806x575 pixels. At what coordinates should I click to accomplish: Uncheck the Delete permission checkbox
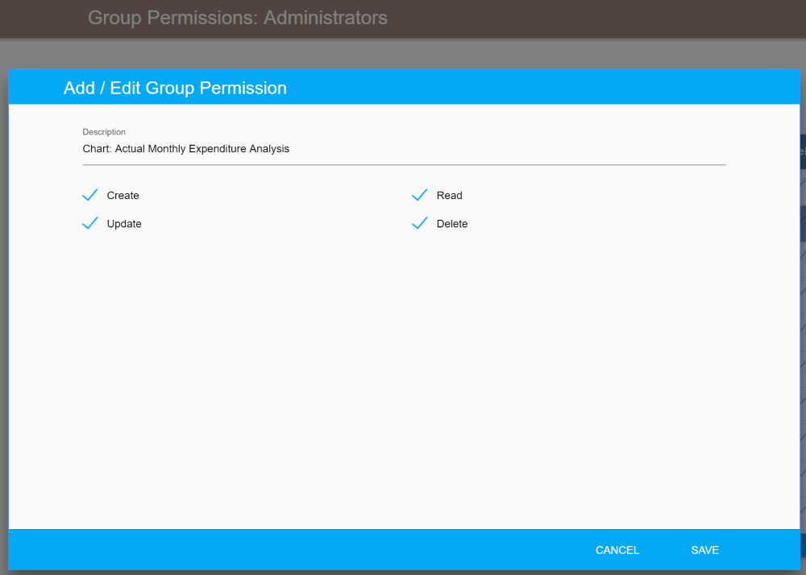419,223
